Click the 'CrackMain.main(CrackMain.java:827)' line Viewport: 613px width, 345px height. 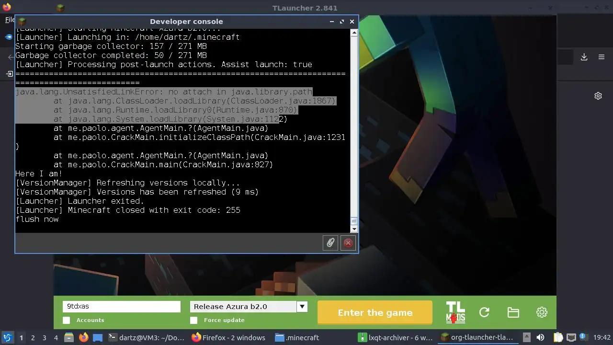click(163, 165)
